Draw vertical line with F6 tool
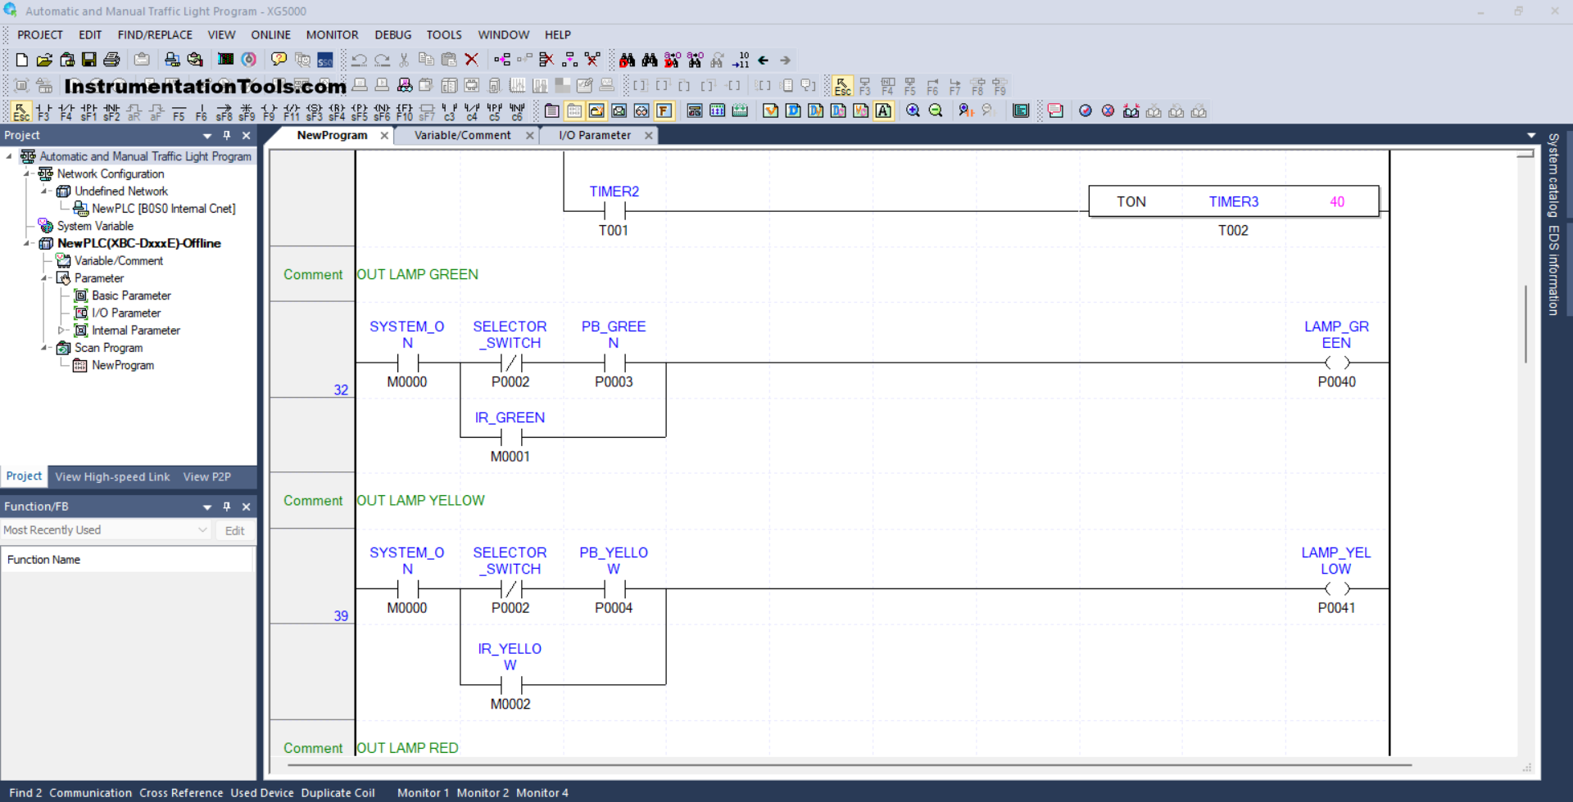The height and width of the screenshot is (802, 1573). 202,111
